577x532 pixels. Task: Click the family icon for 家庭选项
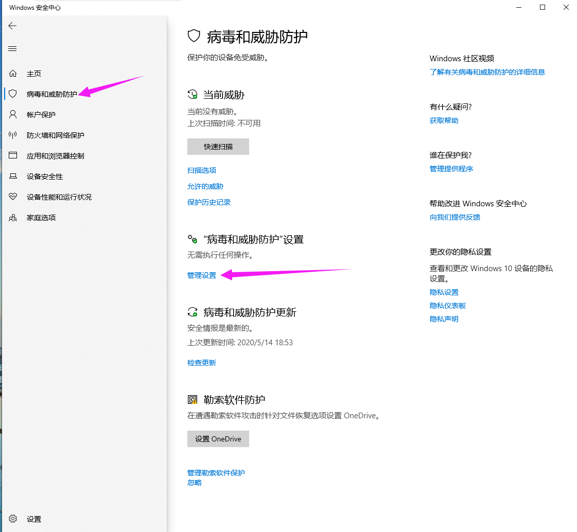13,218
